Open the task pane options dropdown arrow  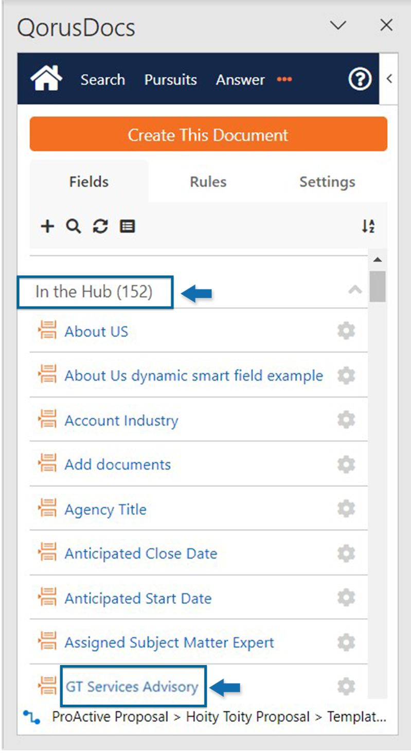coord(338,25)
